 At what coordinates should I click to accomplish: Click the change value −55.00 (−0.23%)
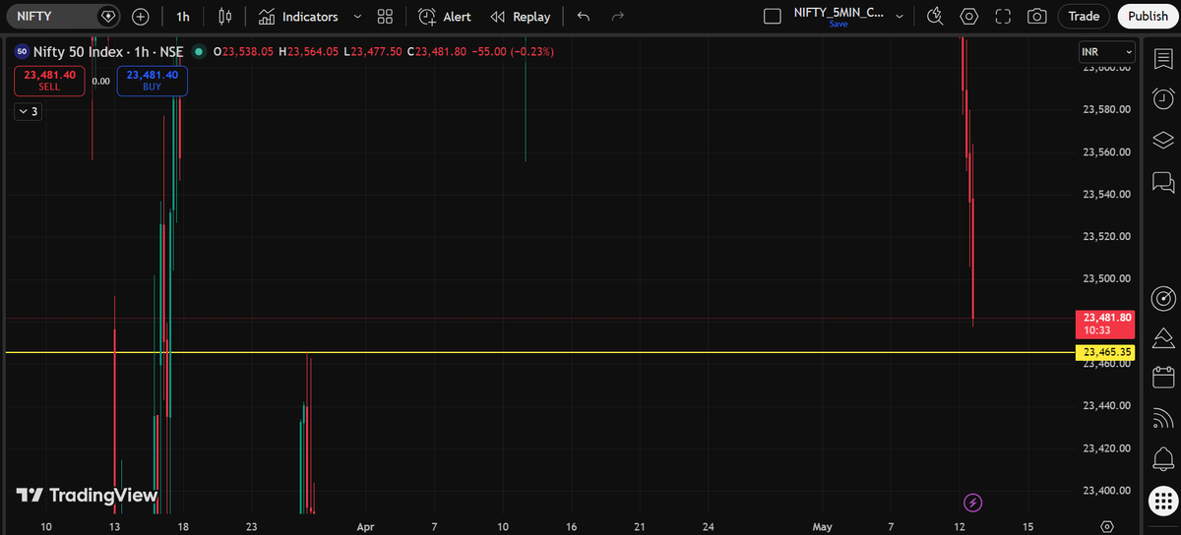[515, 51]
